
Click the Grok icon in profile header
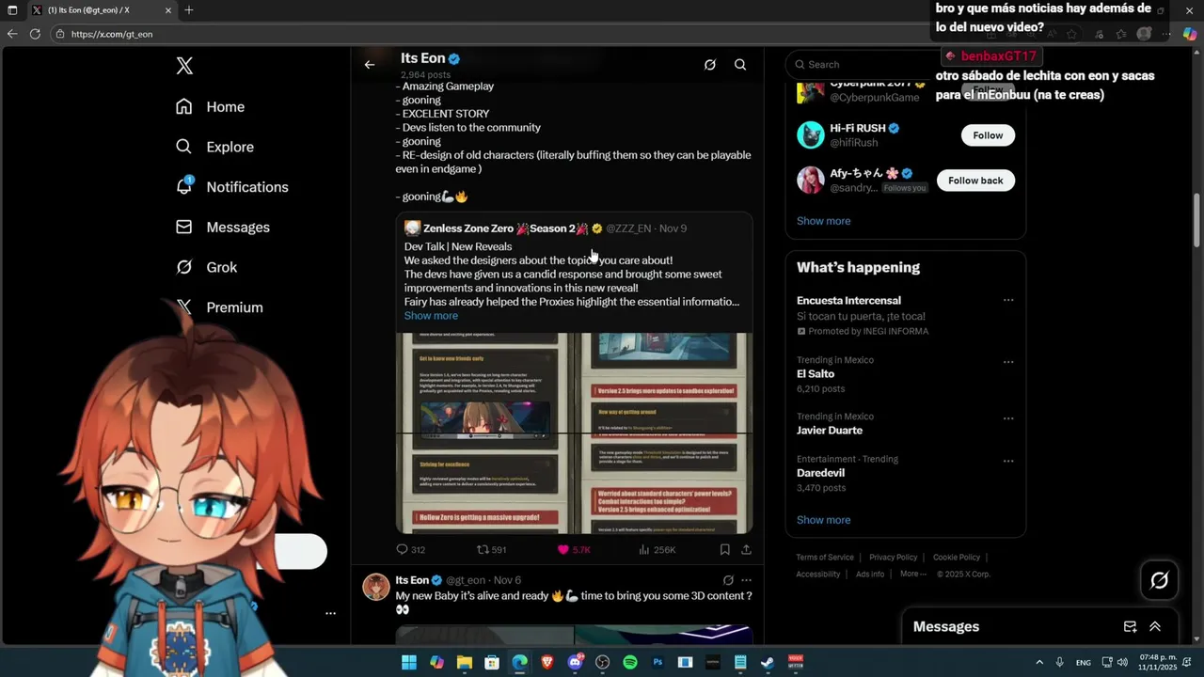tap(710, 65)
